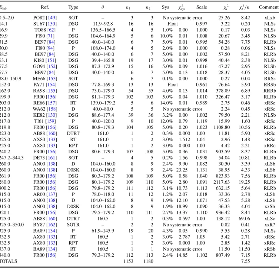Open citation [158] beside WA62
Image resolution: width=279 pixels, height=270 pixels.
point(52,109)
